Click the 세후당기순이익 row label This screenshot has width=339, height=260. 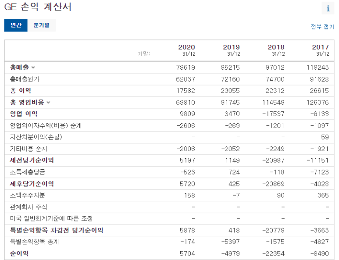point(32,184)
